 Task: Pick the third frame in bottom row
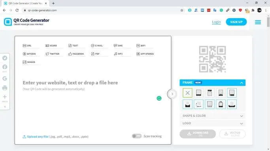[210, 104]
